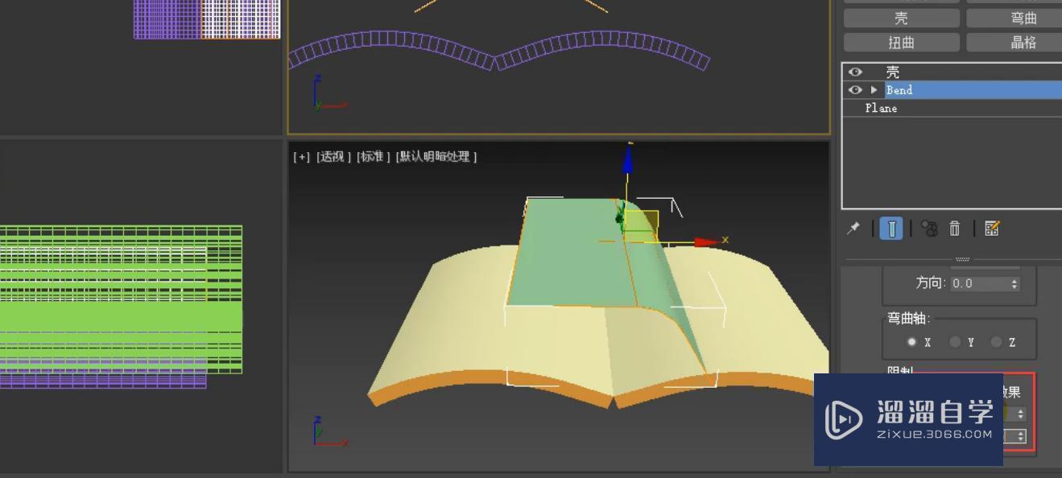Click the [+] viewport menu label
1062x478 pixels.
pyautogui.click(x=301, y=157)
